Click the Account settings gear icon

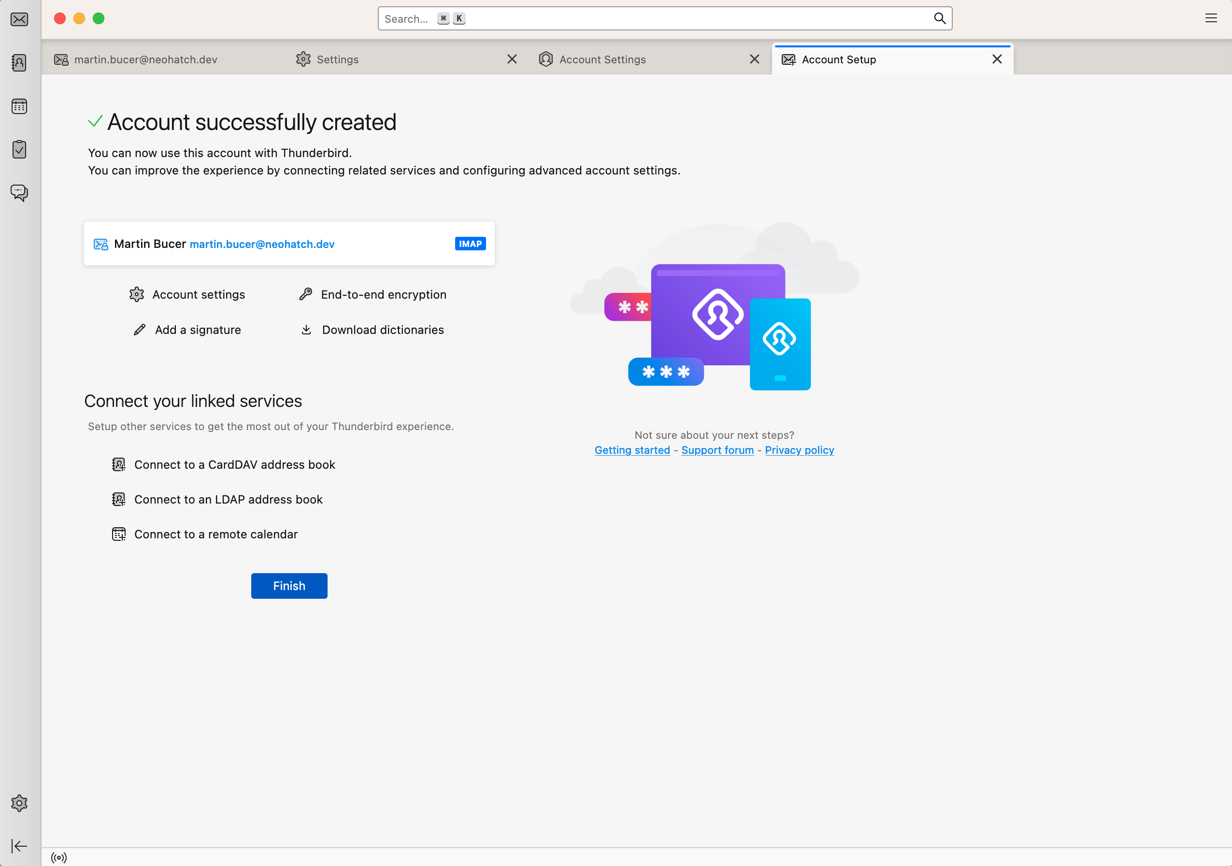coord(137,295)
